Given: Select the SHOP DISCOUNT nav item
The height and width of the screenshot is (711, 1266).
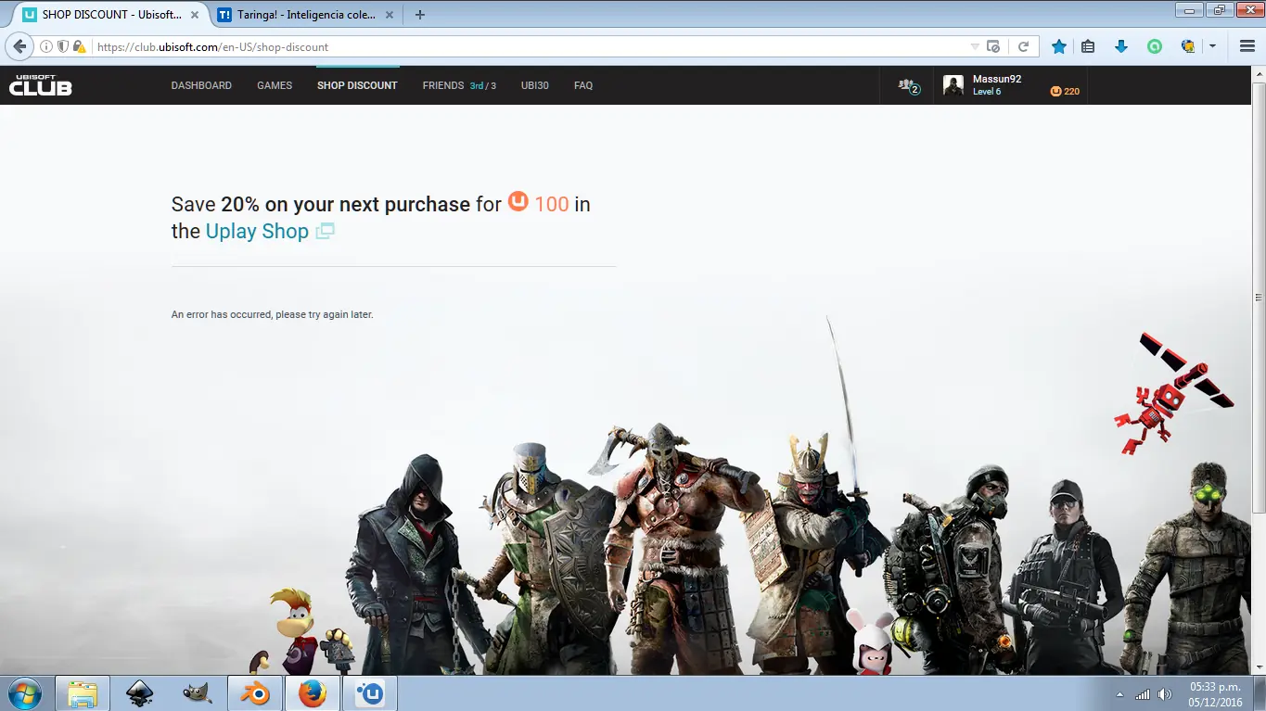Looking at the screenshot, I should pyautogui.click(x=357, y=85).
